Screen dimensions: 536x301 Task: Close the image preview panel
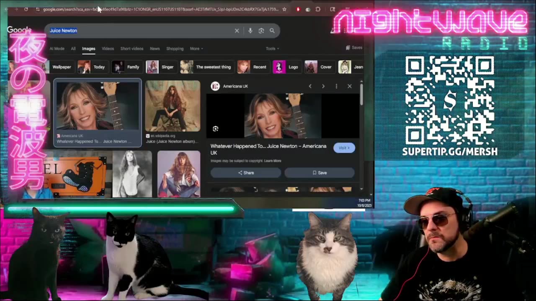pyautogui.click(x=350, y=86)
